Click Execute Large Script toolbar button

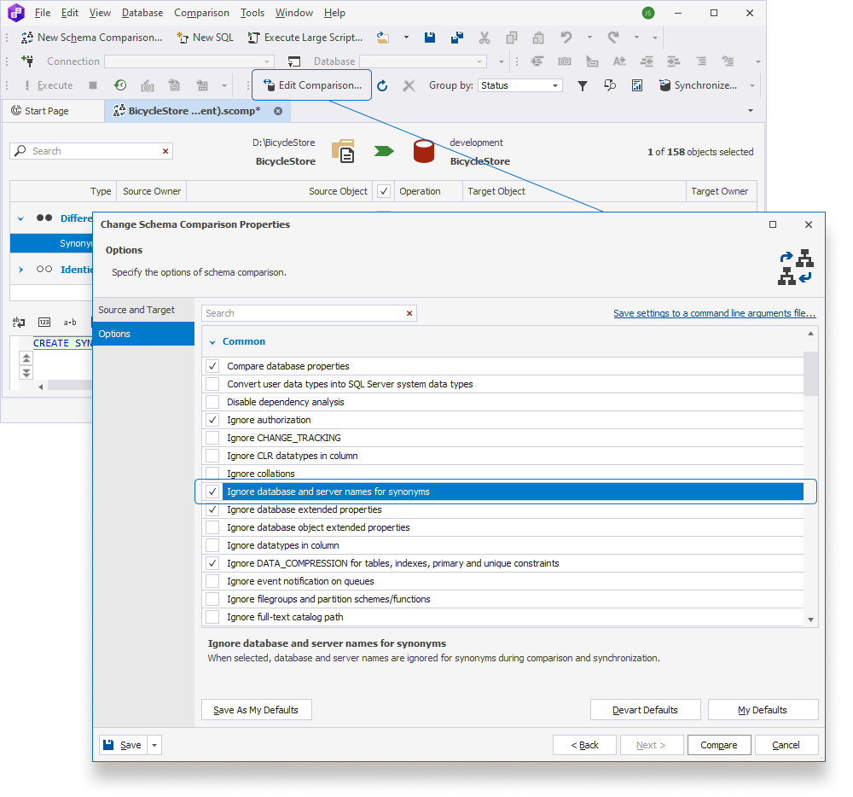coord(305,38)
